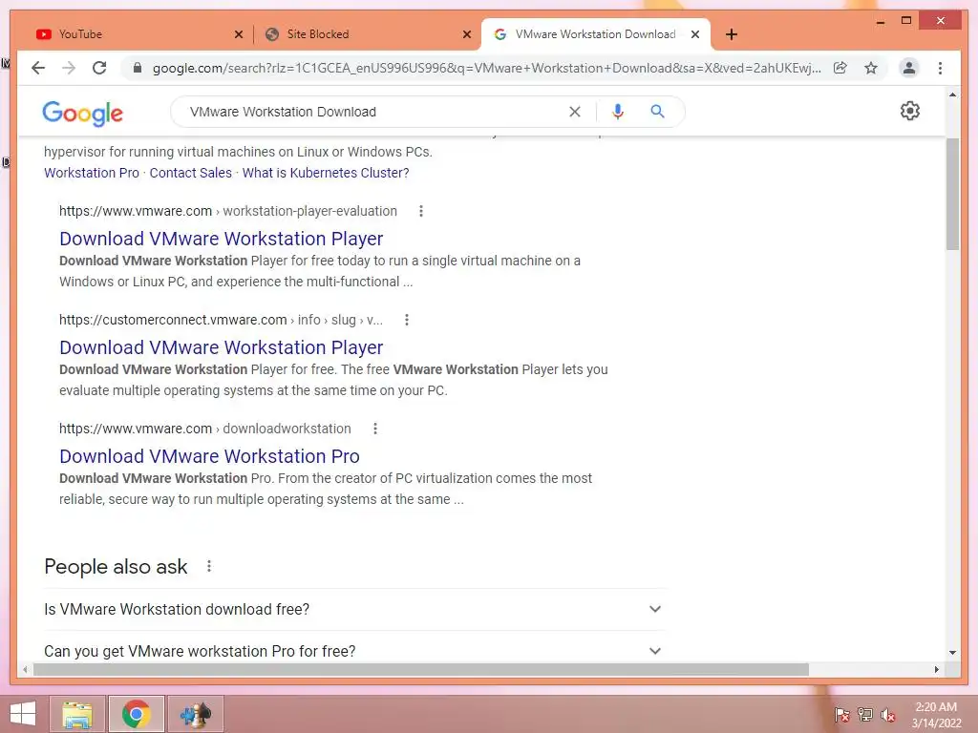Open the workstation-player-evaluation 'Download VMware Workstation Player' title

coord(222,238)
